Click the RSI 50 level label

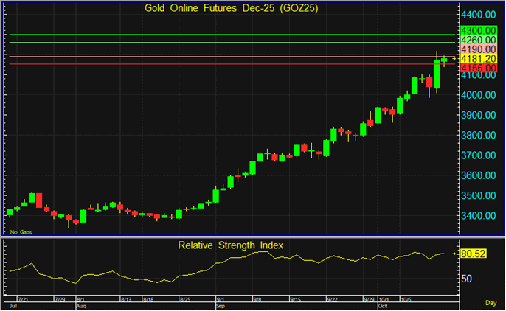[466, 279]
